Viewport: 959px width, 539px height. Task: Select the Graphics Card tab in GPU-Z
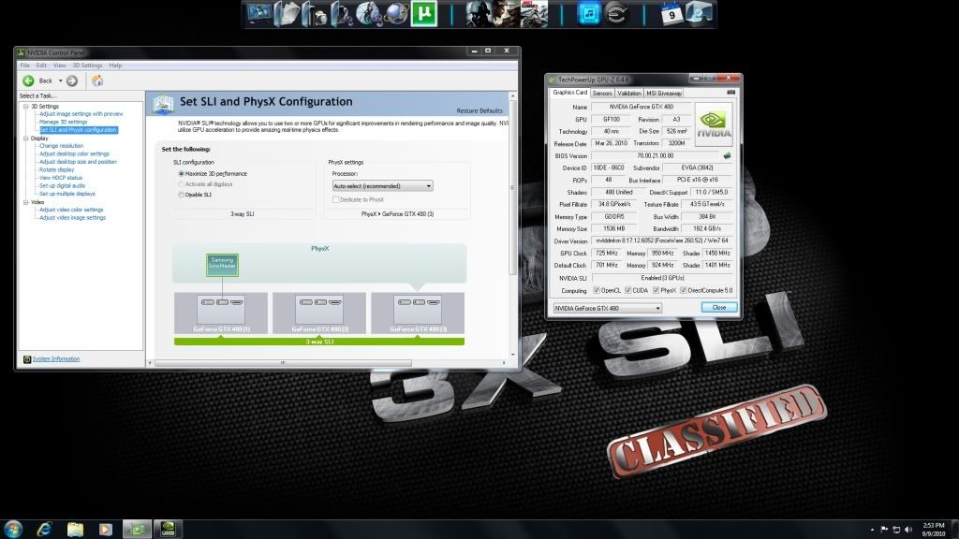point(570,93)
